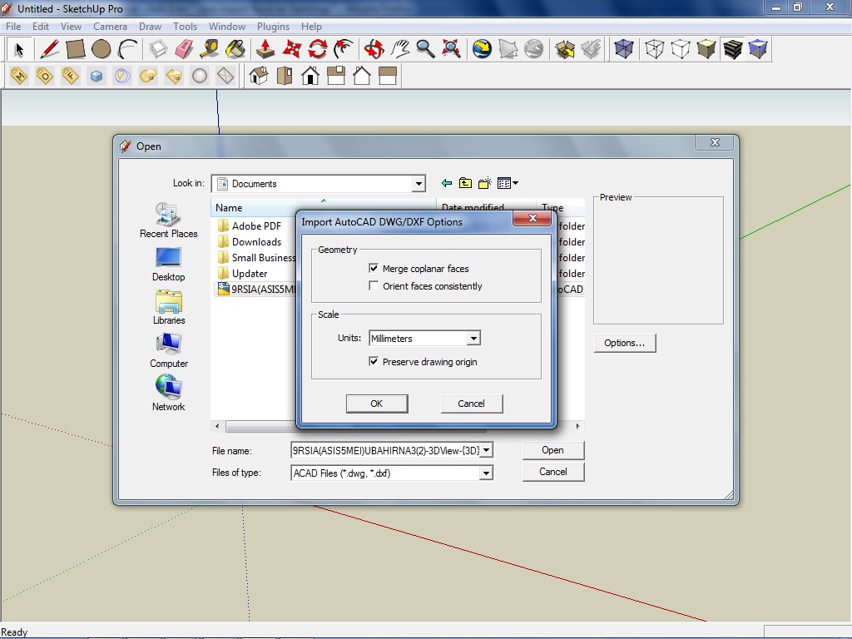Pick the Circle drawing tool
This screenshot has height=639, width=852.
[101, 49]
